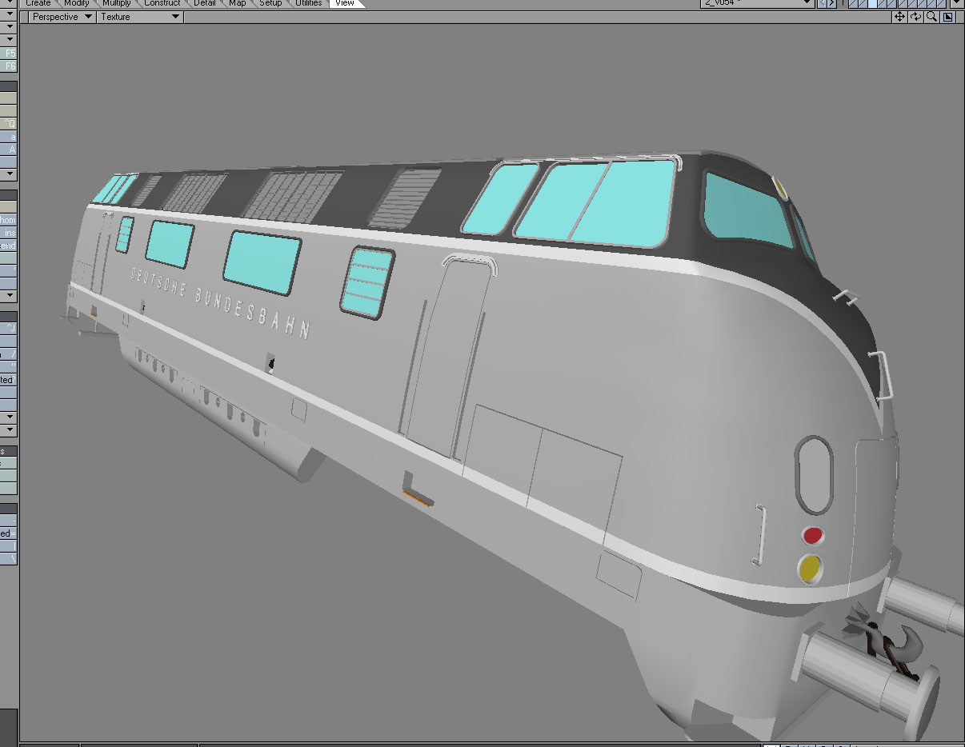Open the Utilities tab
The height and width of the screenshot is (747, 965).
(308, 3)
